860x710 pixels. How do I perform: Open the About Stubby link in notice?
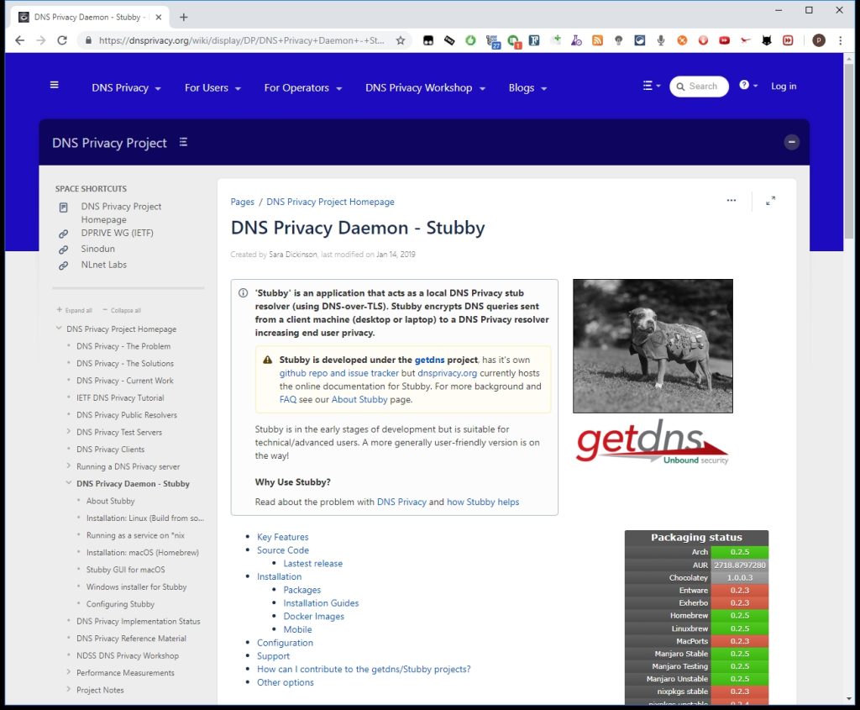[359, 399]
